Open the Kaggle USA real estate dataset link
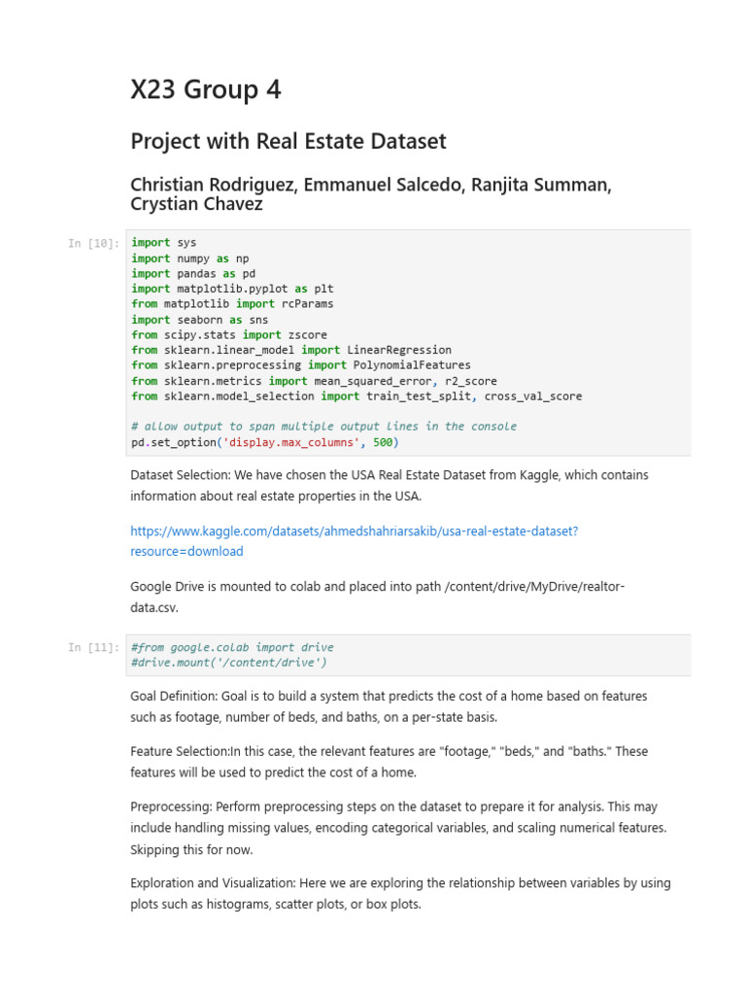The height and width of the screenshot is (995, 746). click(354, 532)
